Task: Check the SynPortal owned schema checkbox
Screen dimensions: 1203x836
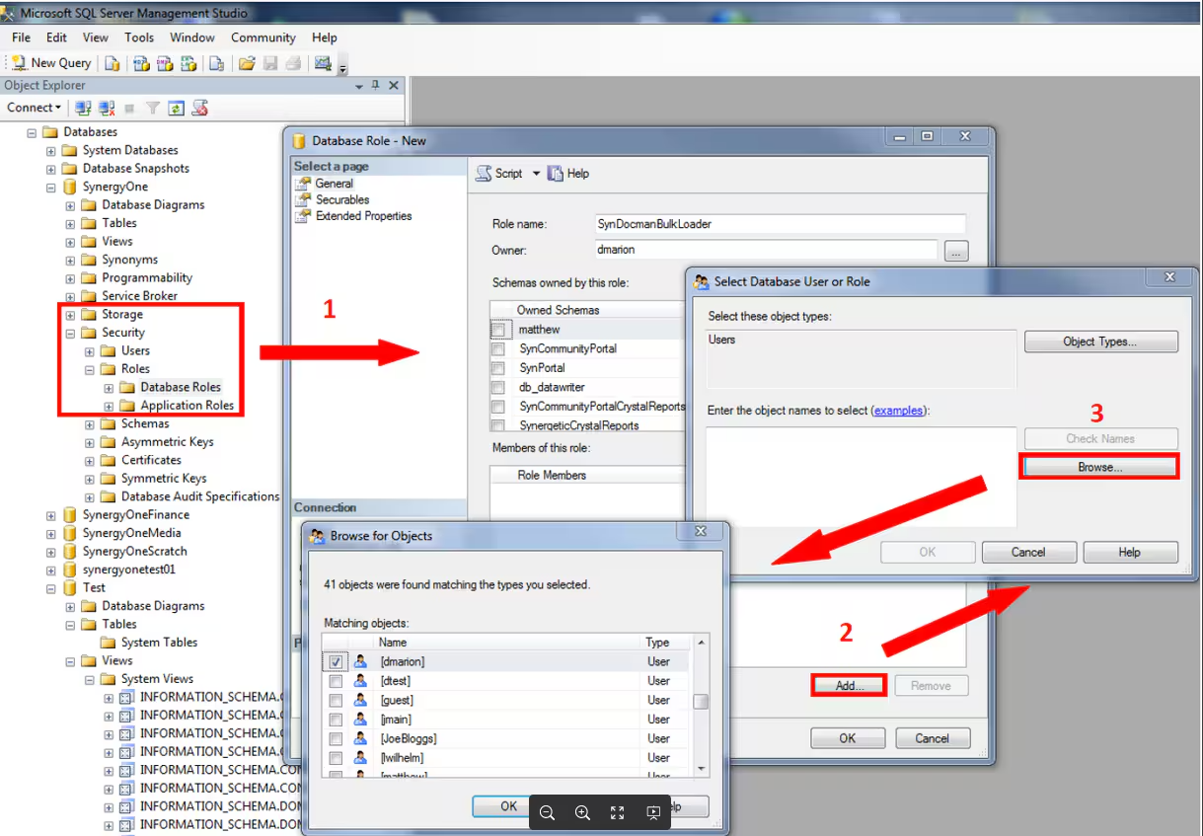Action: click(497, 368)
